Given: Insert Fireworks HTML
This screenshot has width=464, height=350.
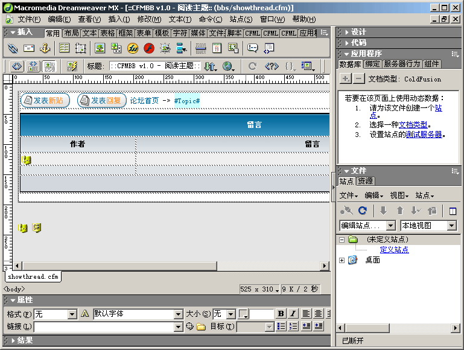Looking at the screenshot, I should point(133,48).
